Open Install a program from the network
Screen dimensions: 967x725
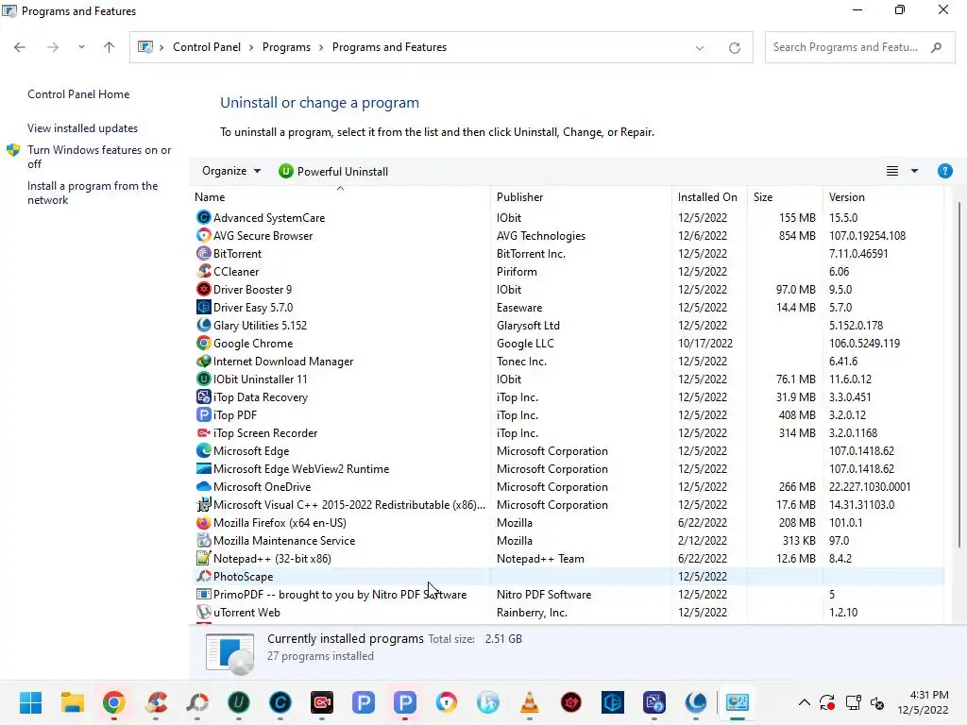click(93, 193)
